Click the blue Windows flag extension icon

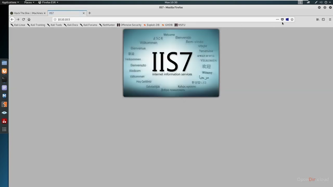[287, 19]
